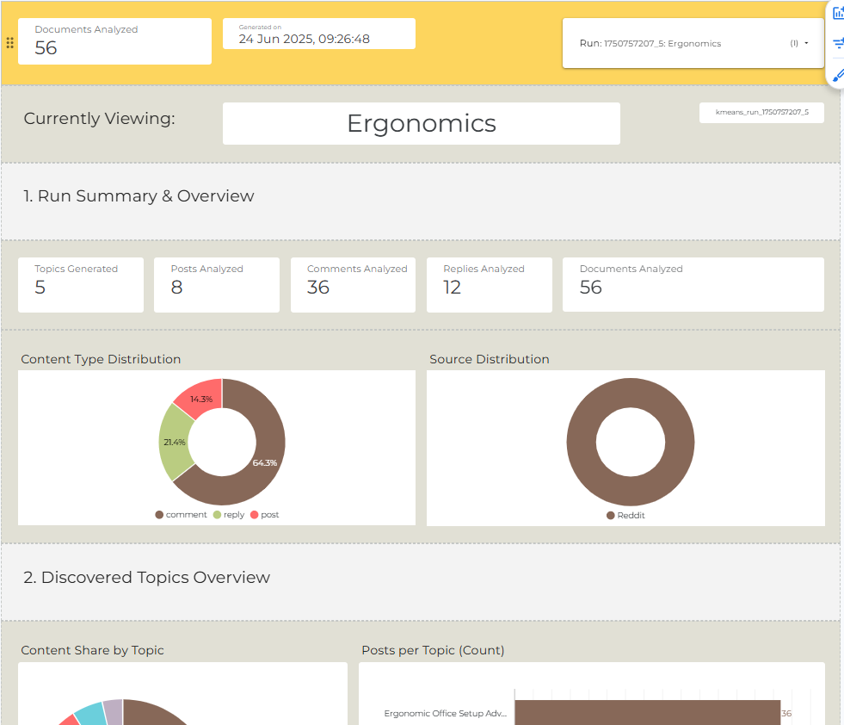Toggle the comment legend item
This screenshot has width=844, height=725.
(x=181, y=515)
